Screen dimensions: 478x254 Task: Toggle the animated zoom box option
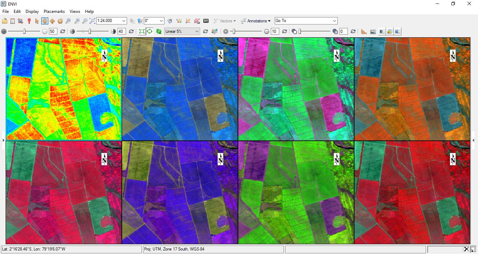pos(149,31)
